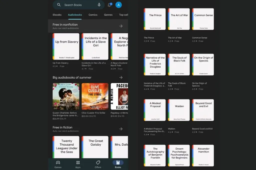256x170 pixels.
Task: Open Mrs. Dalloway cover
Action: tap(119, 147)
